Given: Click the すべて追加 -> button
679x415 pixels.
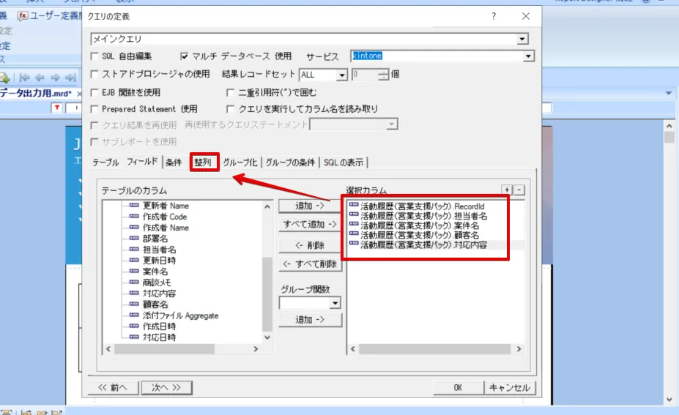Looking at the screenshot, I should (x=310, y=224).
